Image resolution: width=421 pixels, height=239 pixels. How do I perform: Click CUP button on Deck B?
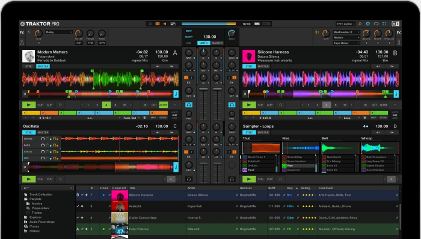(269, 105)
